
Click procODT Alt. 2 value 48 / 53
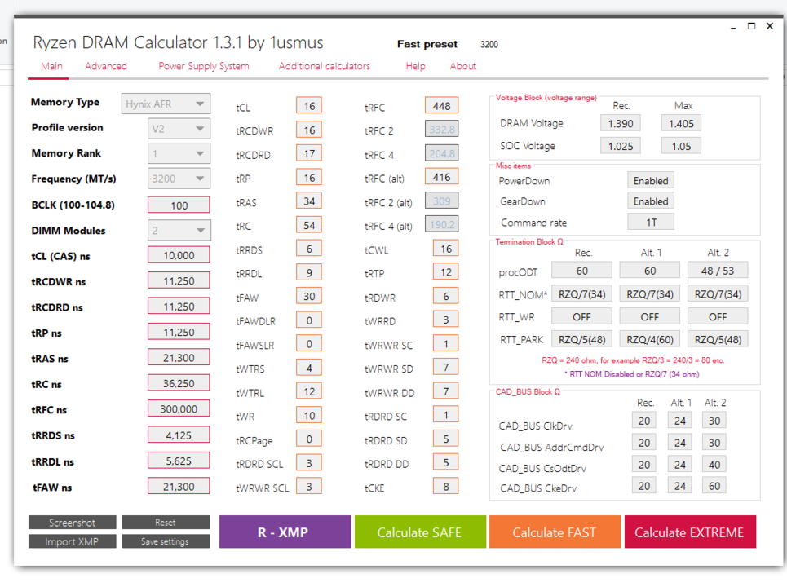718,271
